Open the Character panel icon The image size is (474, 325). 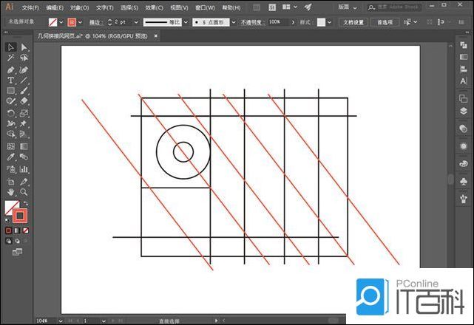464,81
